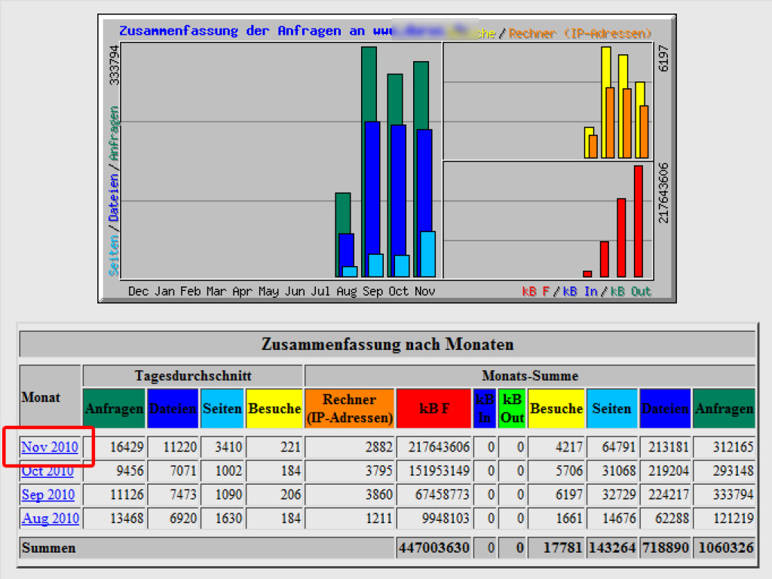Click the value 13468 in the Aug 2010 row
This screenshot has height=579, width=772.
127,519
